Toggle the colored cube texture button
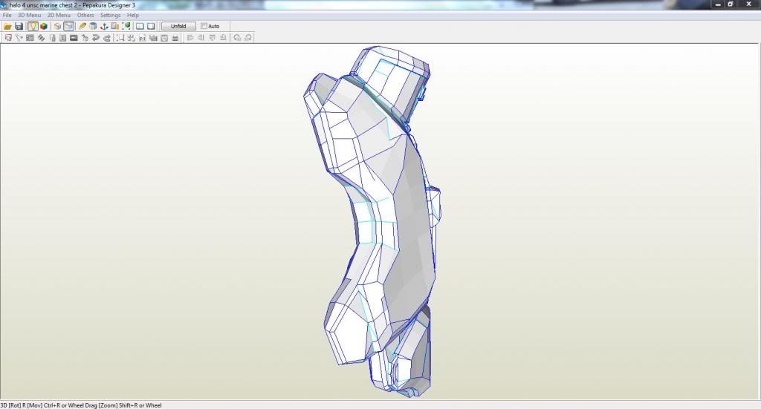The image size is (761, 409). click(x=44, y=26)
